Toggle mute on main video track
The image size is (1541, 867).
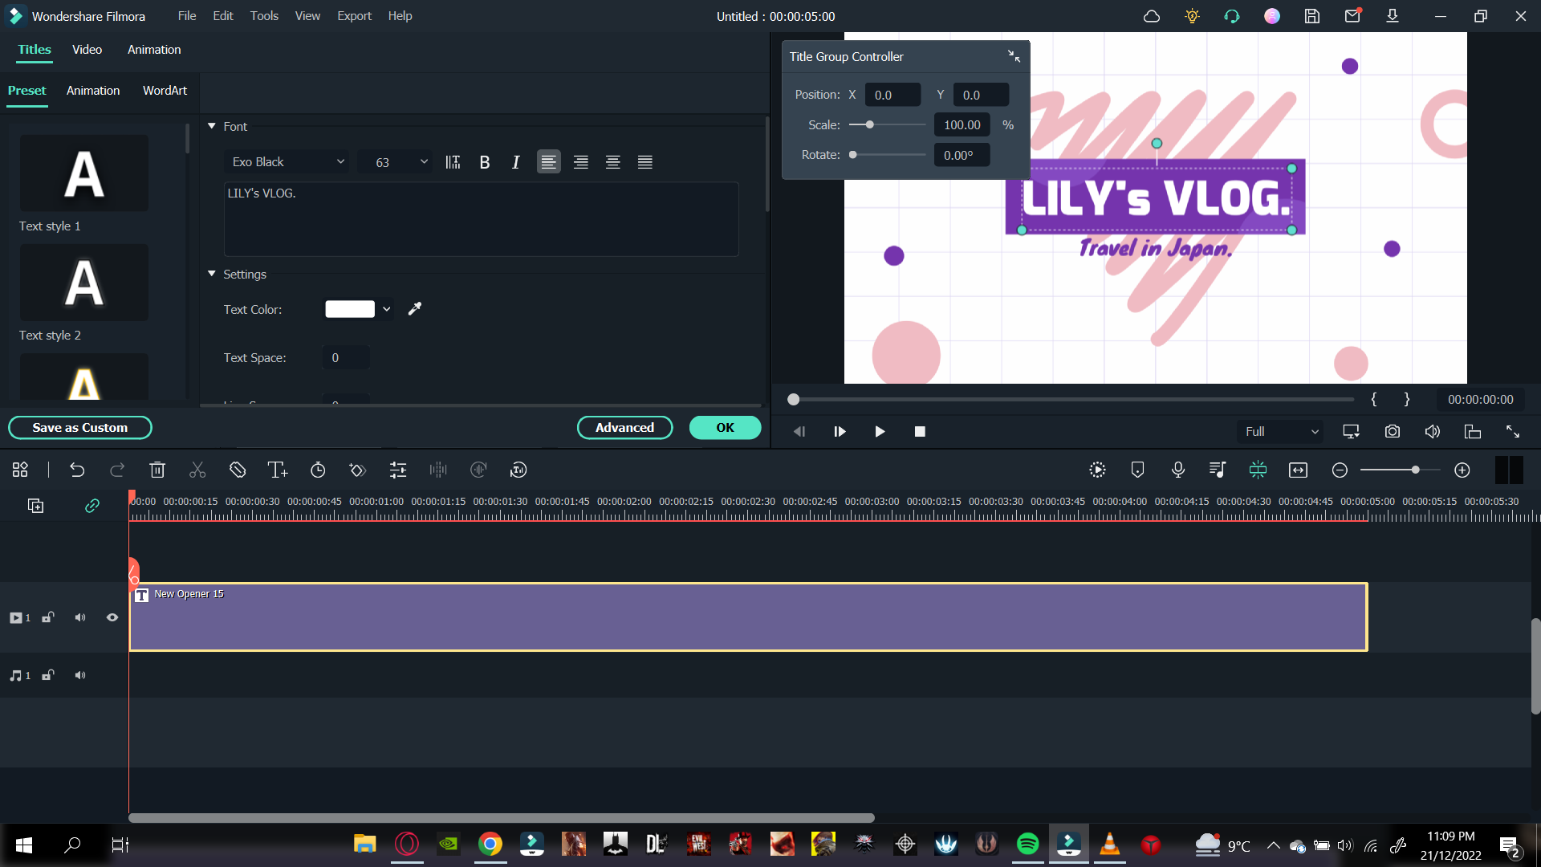point(80,617)
